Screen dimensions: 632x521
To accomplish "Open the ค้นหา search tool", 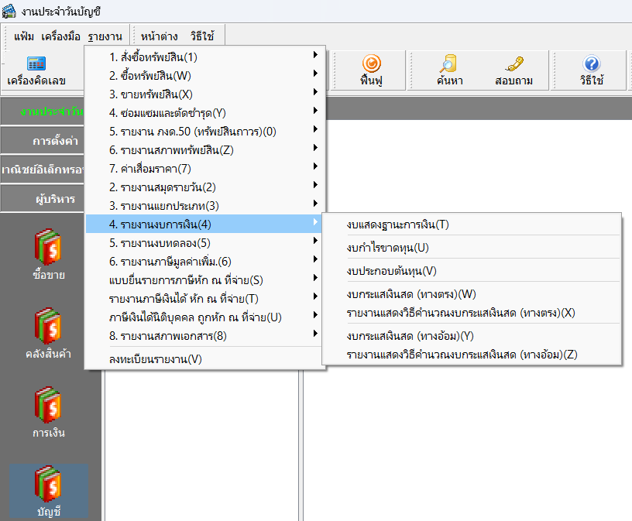I will (449, 70).
